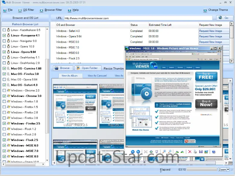
Task: Rotate image counterclockwise in picture viewer
Action: [x=182, y=152]
